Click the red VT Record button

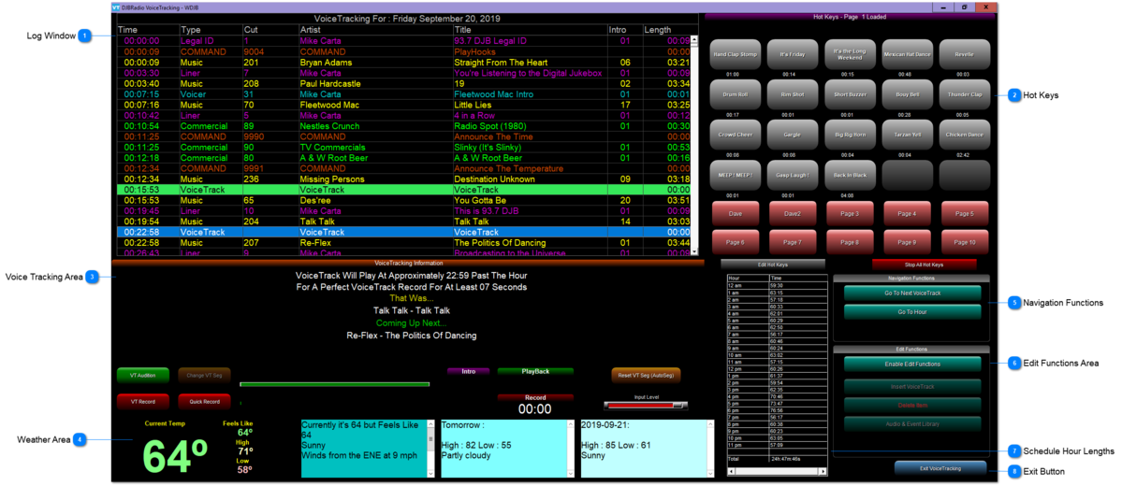tap(143, 401)
